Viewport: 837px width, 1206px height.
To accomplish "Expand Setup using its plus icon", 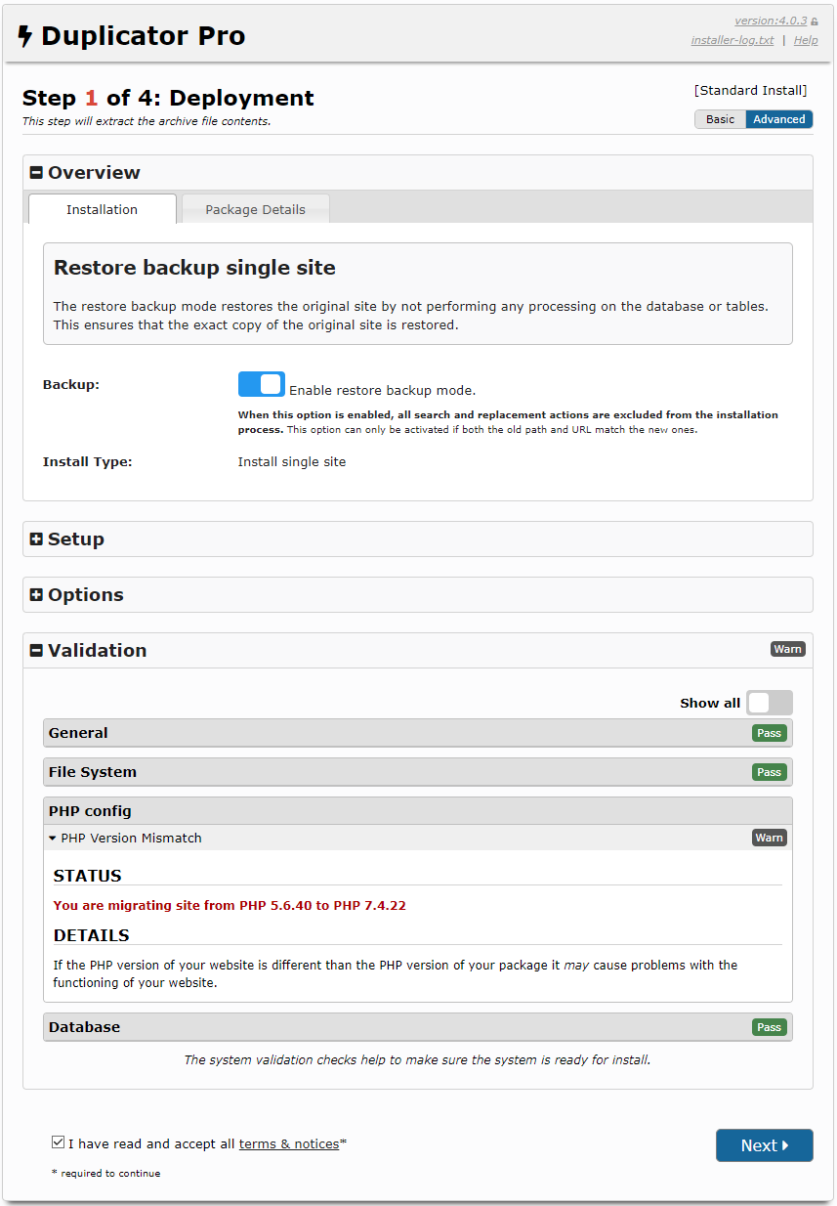I will (x=36, y=539).
